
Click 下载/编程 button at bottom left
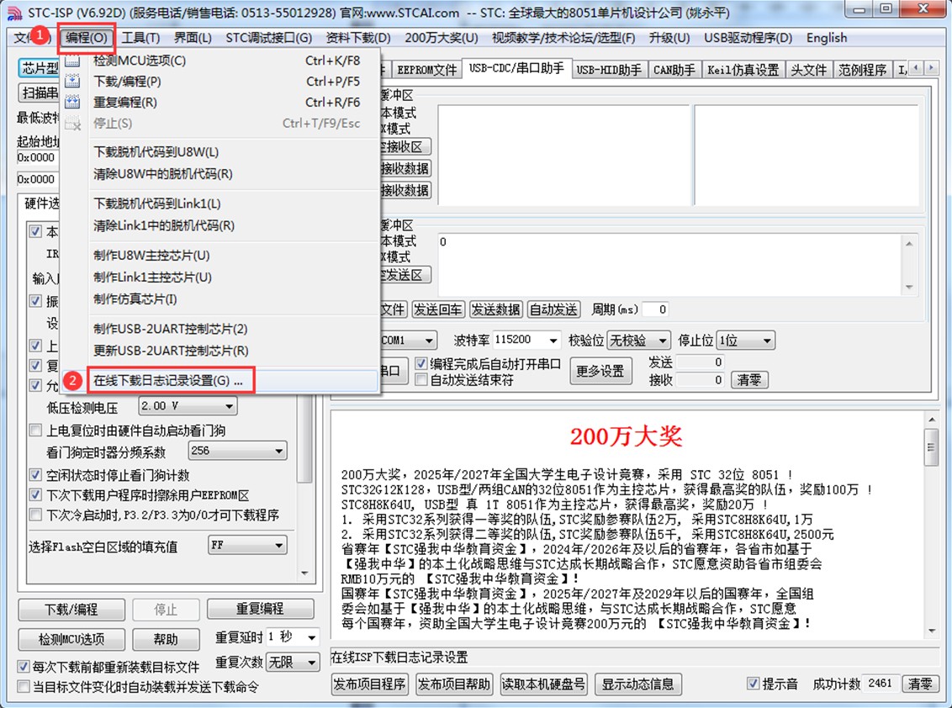coord(71,610)
